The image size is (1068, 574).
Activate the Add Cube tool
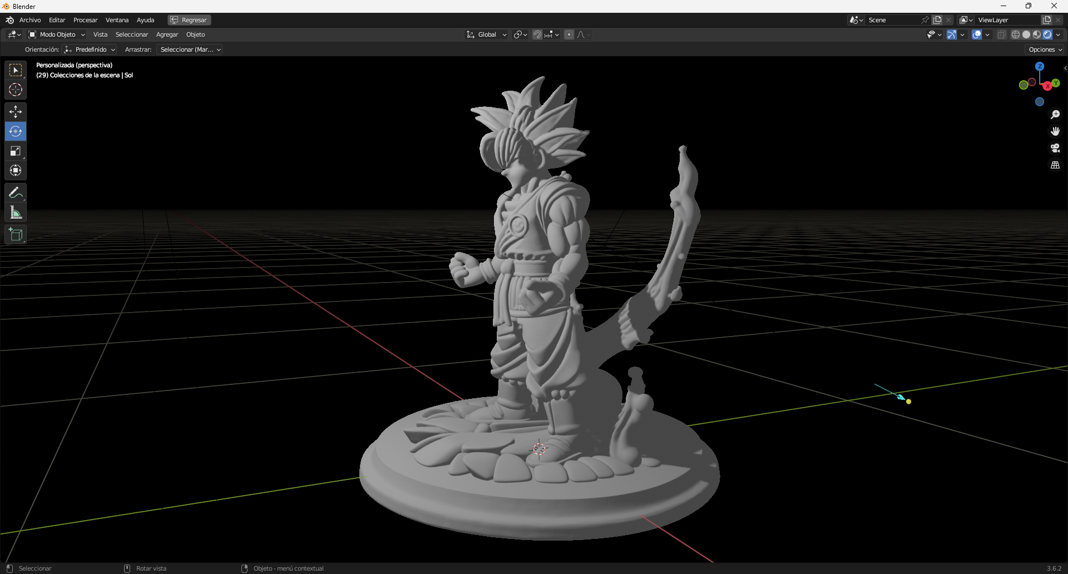coord(16,234)
